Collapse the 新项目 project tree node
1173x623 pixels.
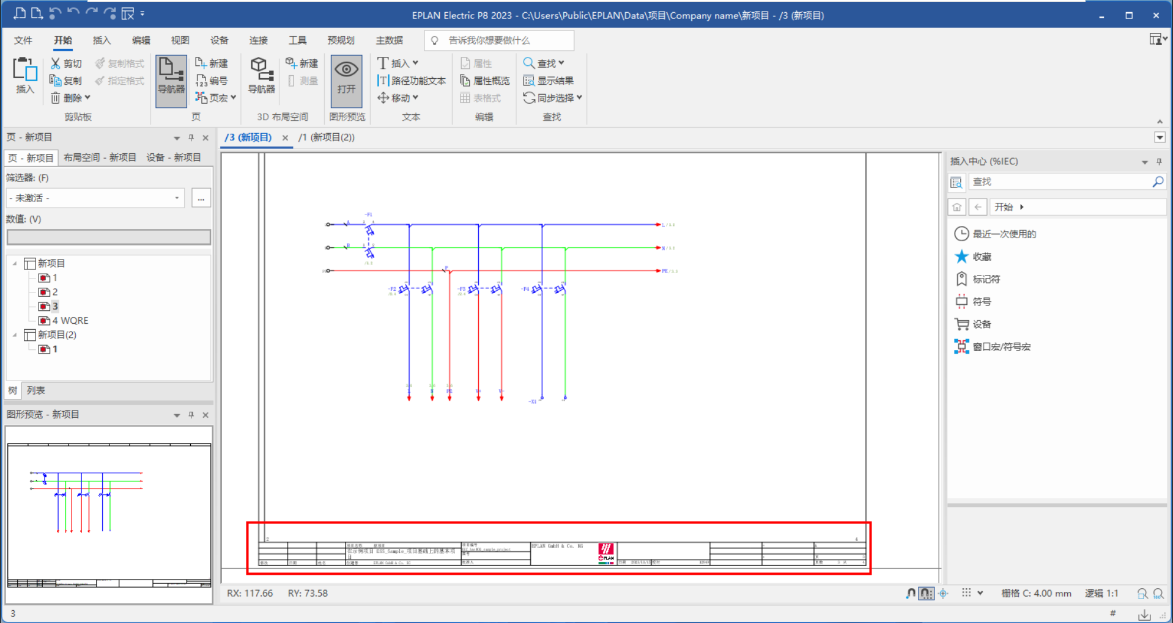(15, 263)
